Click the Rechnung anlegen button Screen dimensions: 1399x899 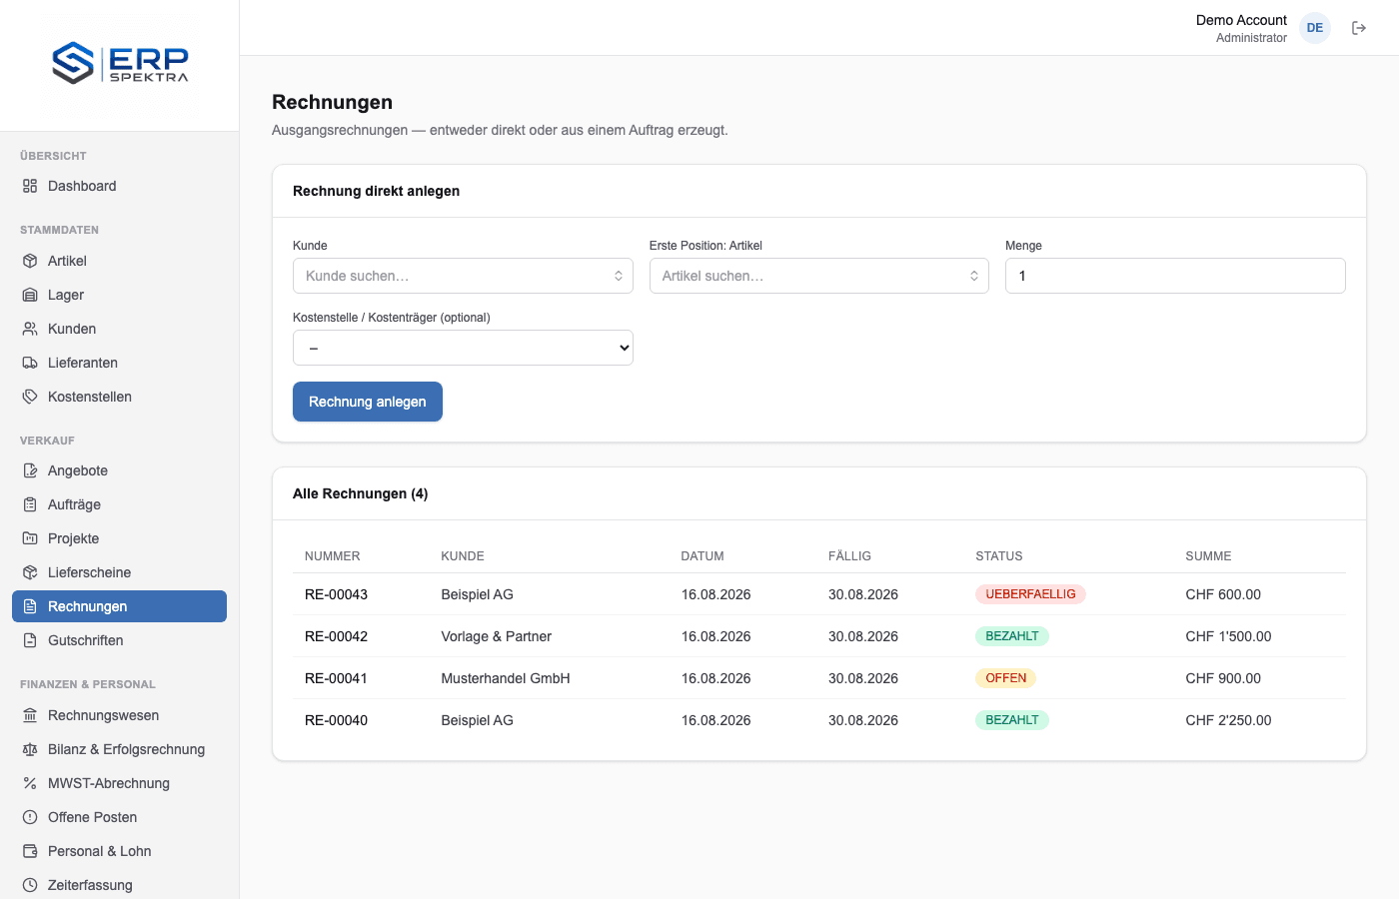coord(368,402)
